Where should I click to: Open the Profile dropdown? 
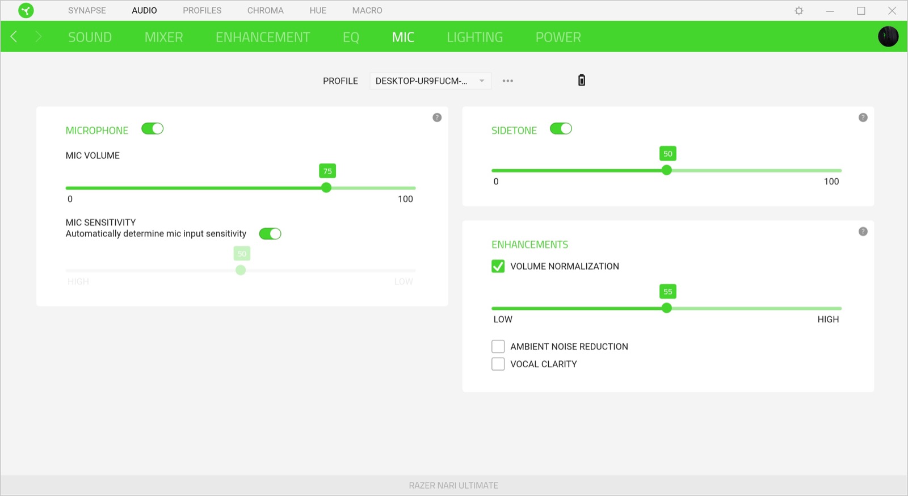[430, 81]
